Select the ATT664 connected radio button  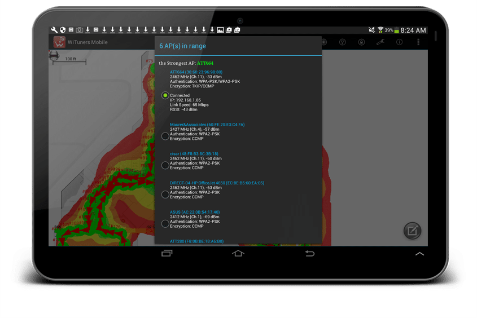point(165,95)
